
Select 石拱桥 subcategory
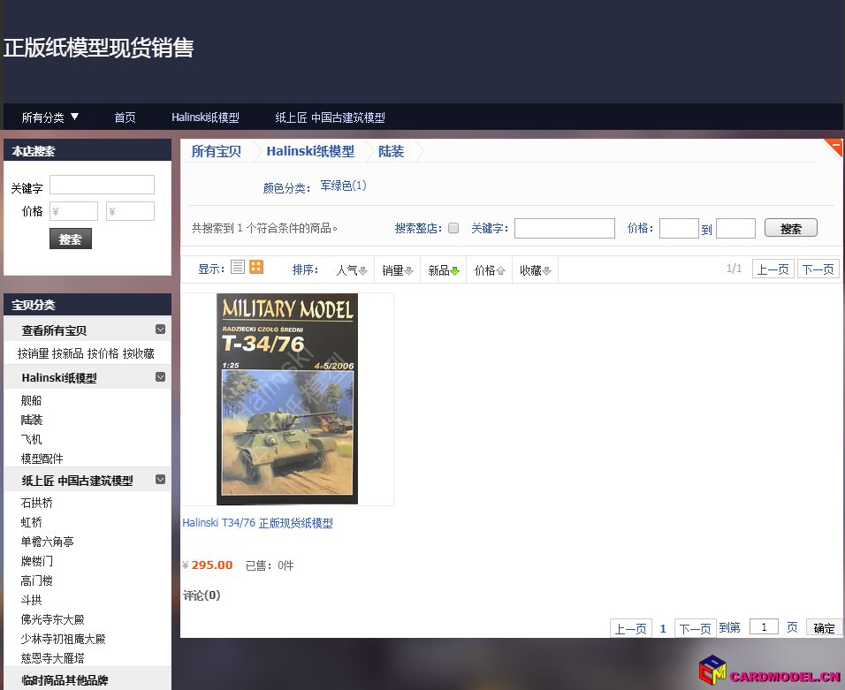pyautogui.click(x=36, y=503)
